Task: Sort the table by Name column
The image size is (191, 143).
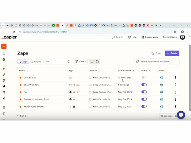Action: tap(23, 71)
